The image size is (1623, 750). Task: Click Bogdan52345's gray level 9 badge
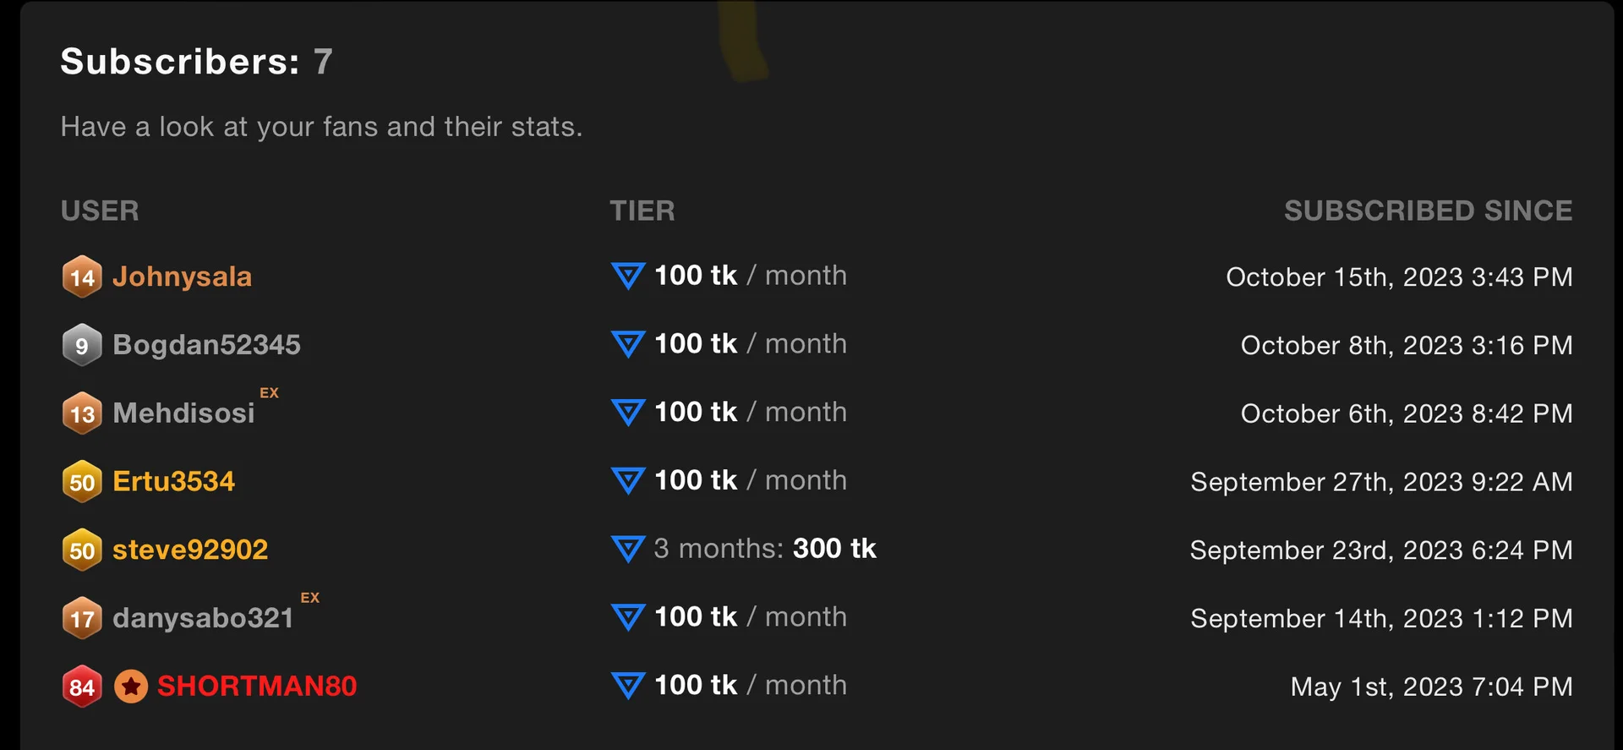(x=82, y=345)
